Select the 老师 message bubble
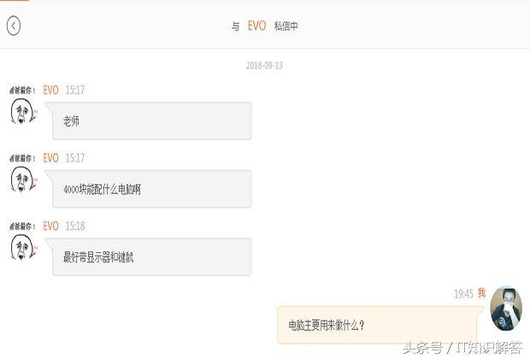The height and width of the screenshot is (359, 530). point(151,121)
